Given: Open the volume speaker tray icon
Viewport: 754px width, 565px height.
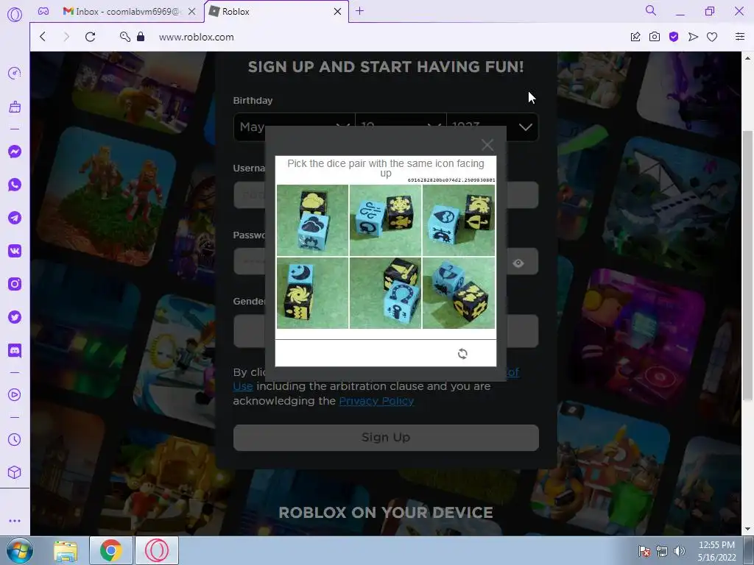Looking at the screenshot, I should [680, 551].
